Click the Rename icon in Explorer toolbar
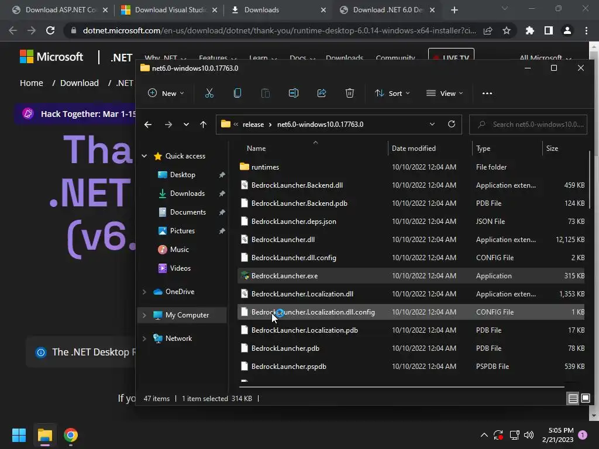The width and height of the screenshot is (599, 449). (x=294, y=93)
